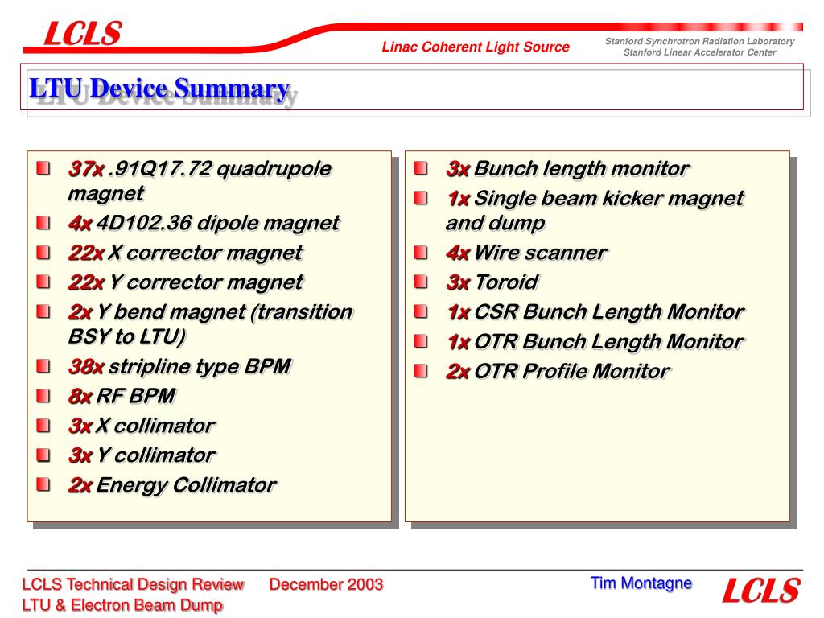The image size is (824, 618).
Task: Select '37x .91Q17.72 quadrupole magnet' line
Action: point(200,181)
